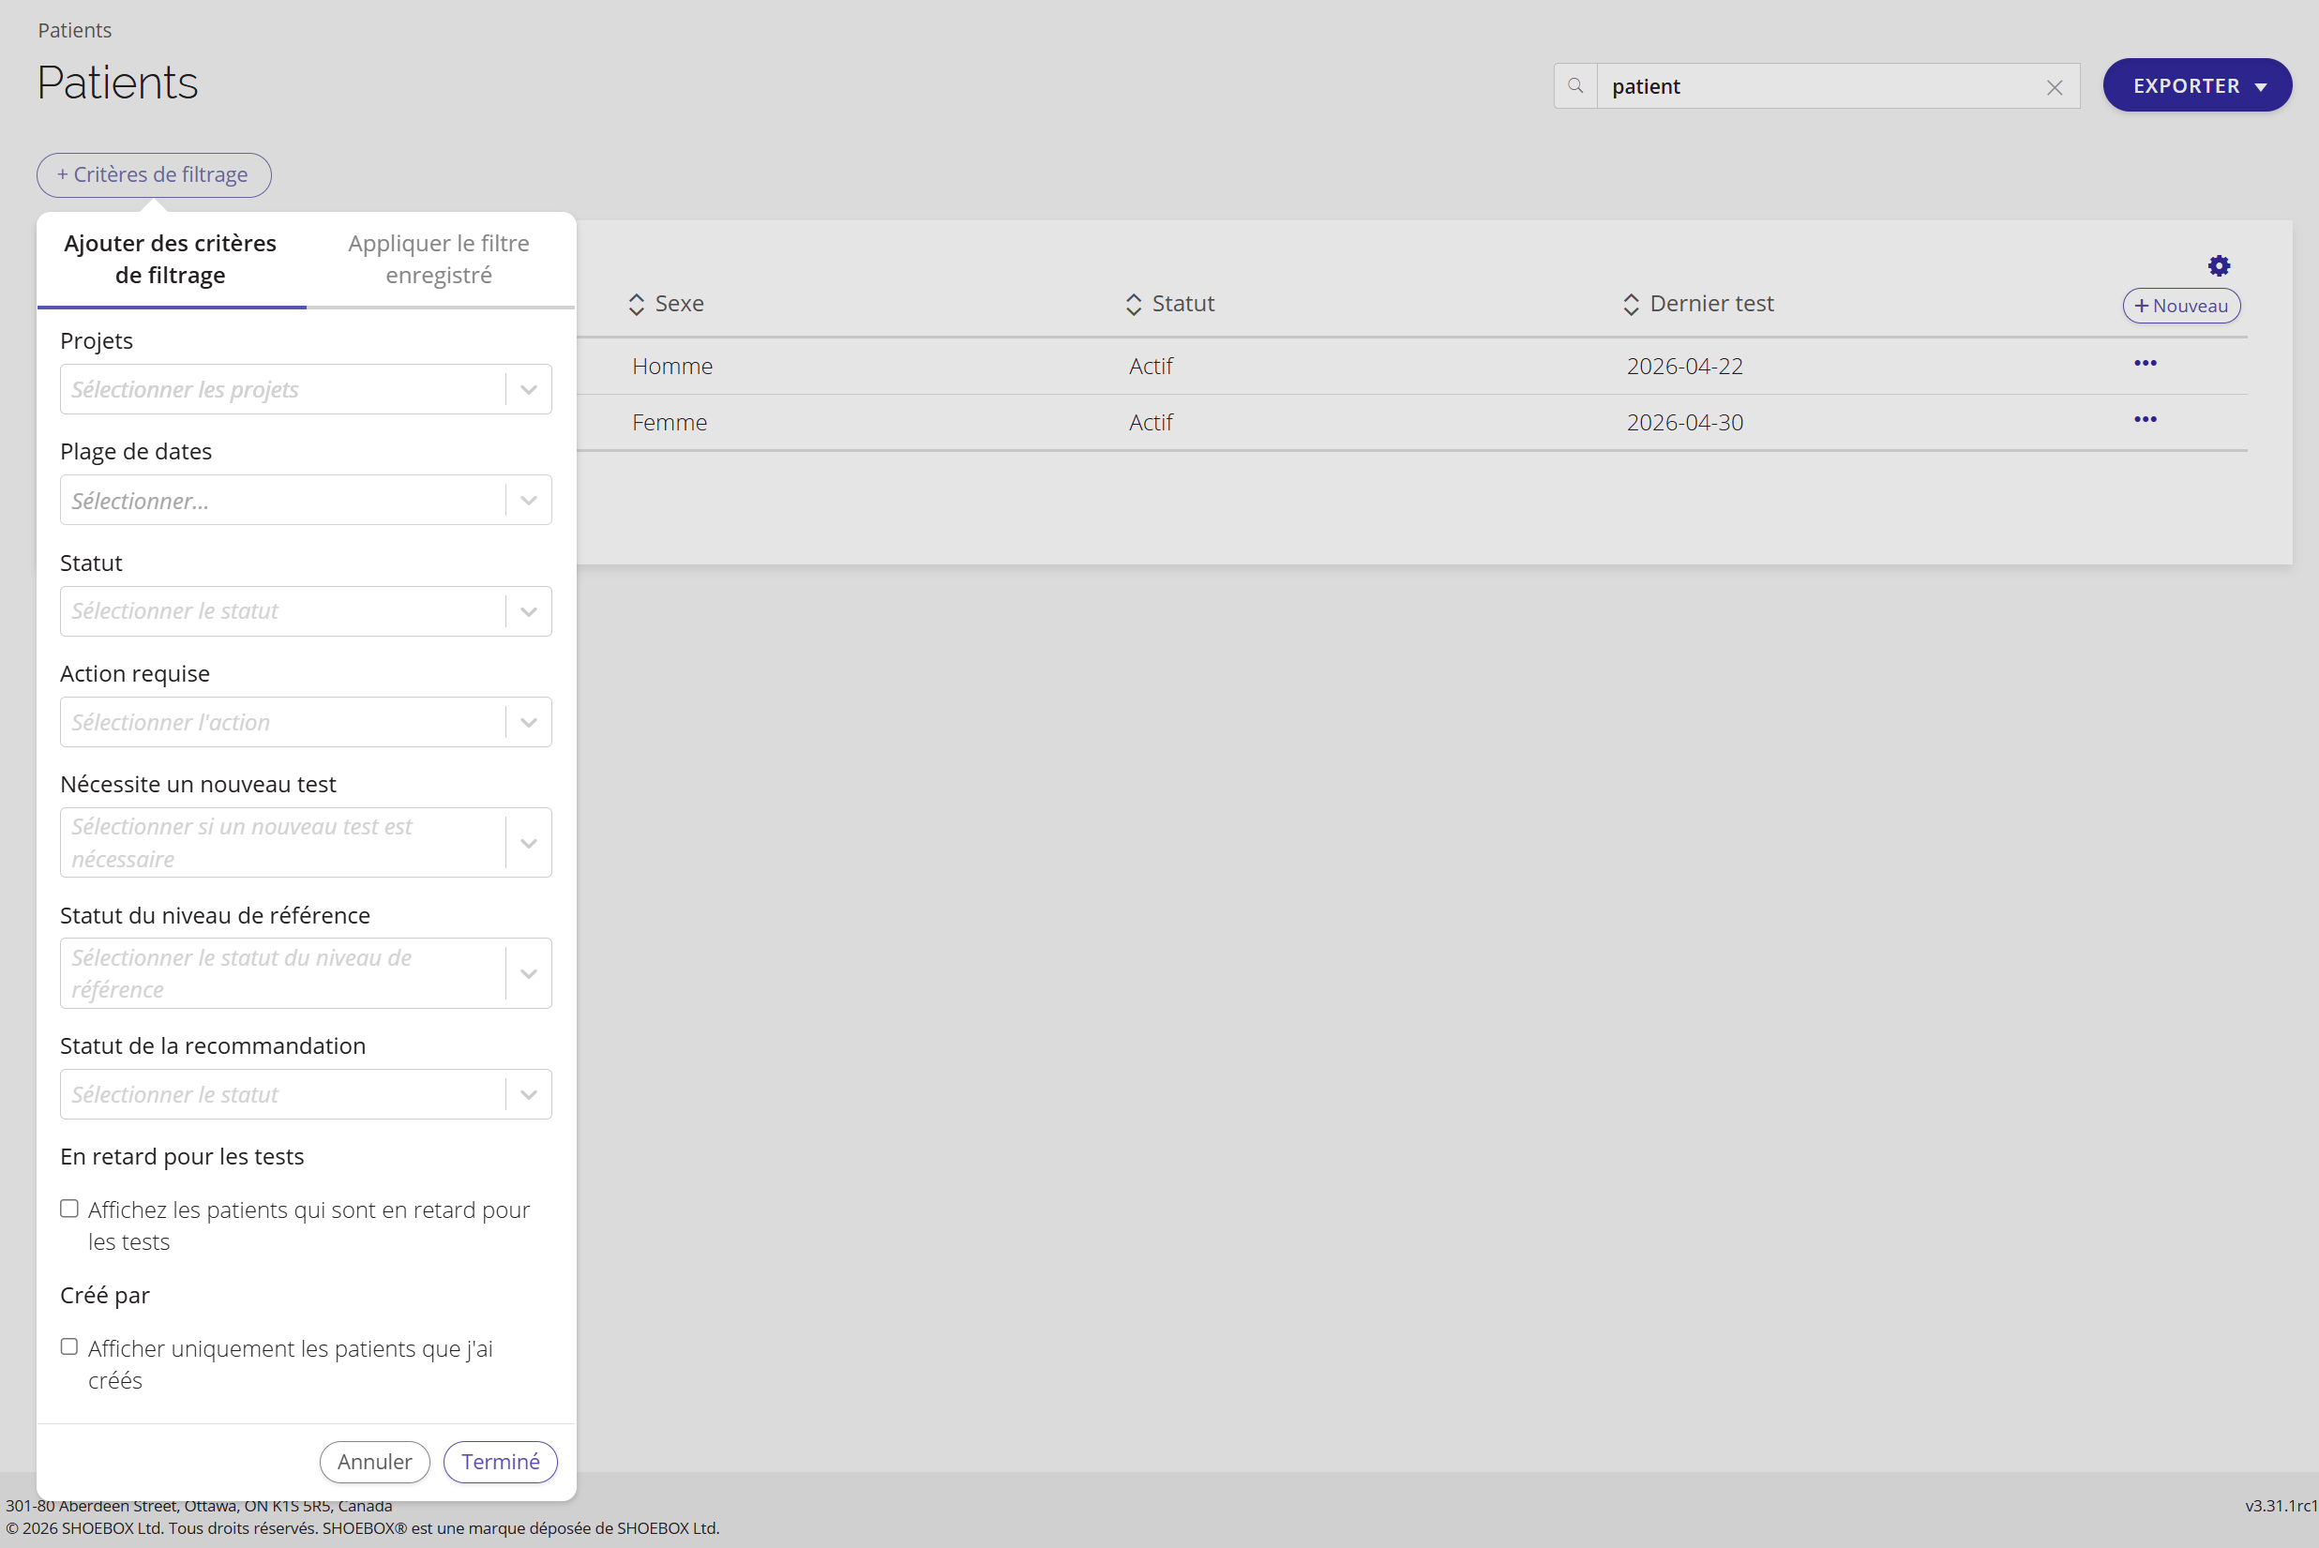Click the Annuler button
The width and height of the screenshot is (2319, 1548).
[374, 1461]
